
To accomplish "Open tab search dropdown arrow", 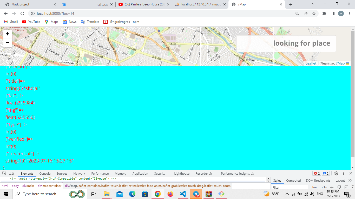I will click(313, 4).
